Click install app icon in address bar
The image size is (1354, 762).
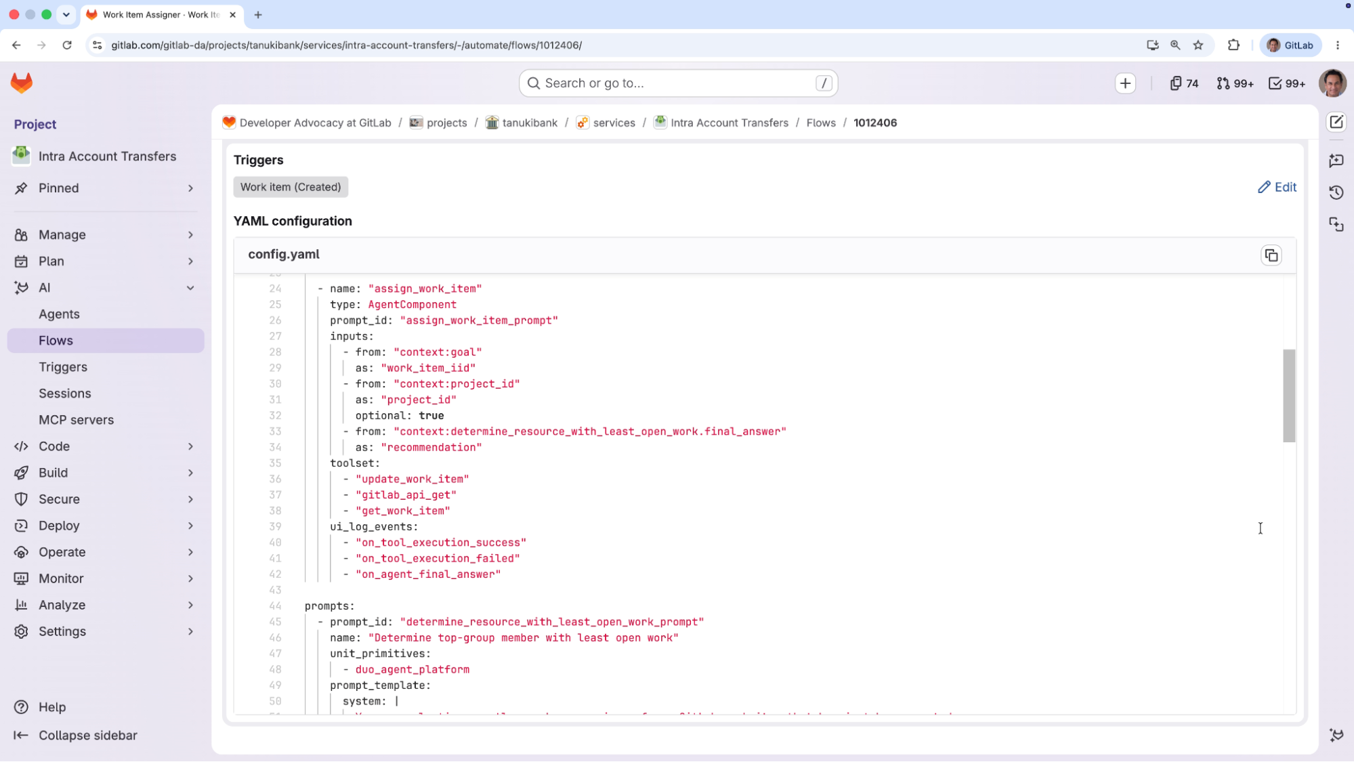[1152, 45]
